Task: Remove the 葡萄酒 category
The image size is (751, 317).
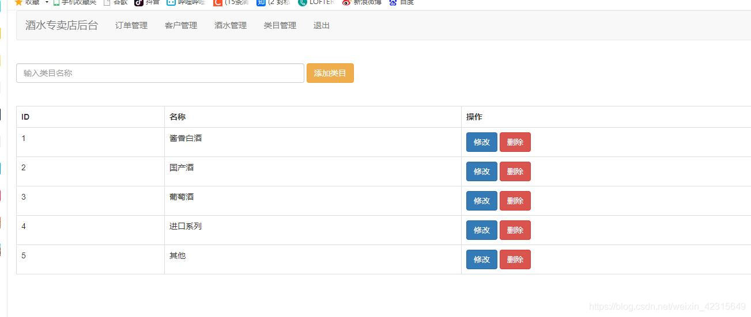Action: click(515, 201)
